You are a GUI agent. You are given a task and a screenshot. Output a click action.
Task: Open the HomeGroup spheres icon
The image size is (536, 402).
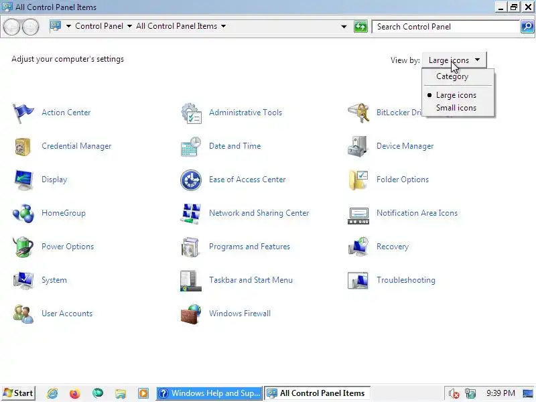coord(23,213)
